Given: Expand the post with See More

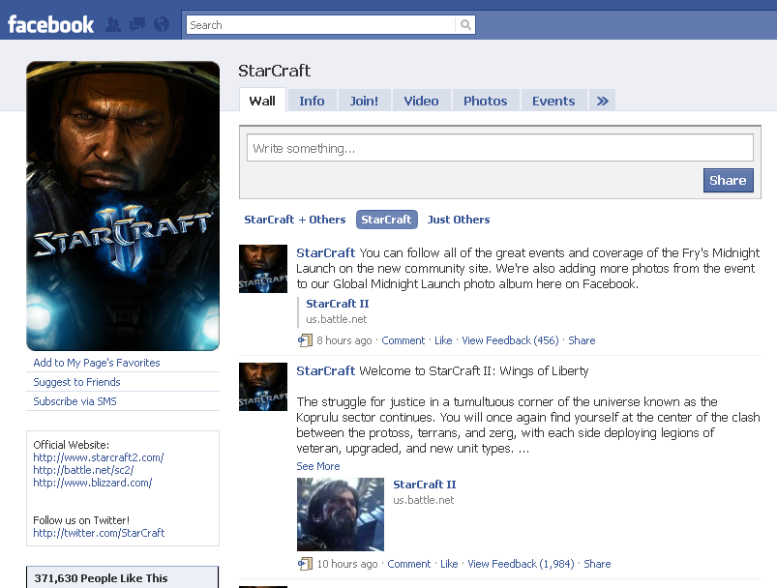Looking at the screenshot, I should (x=318, y=466).
